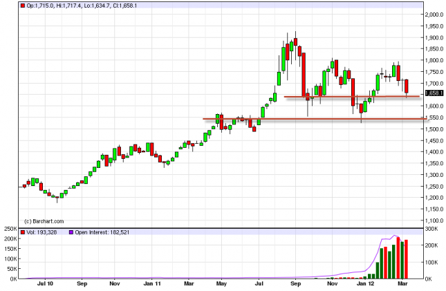Click the red Vol legend square

(23, 232)
